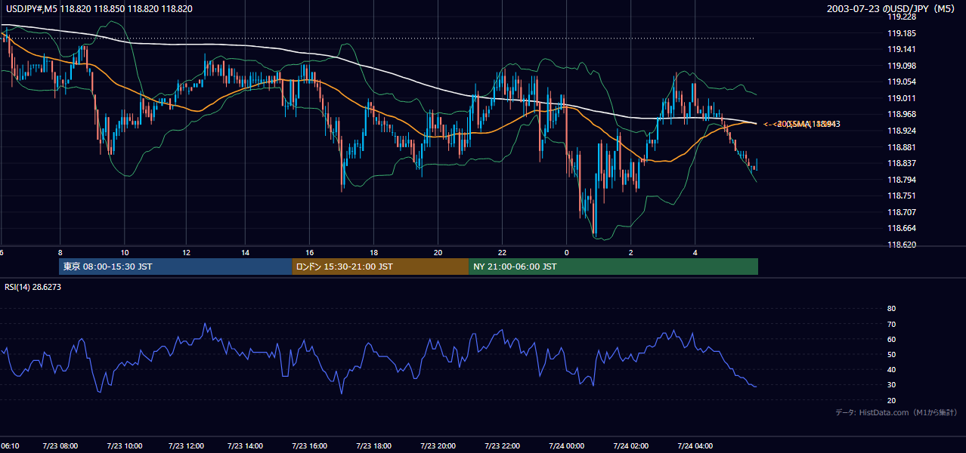Screen dimensions: 966x453
Task: Click price level 118.924 on axis
Action: 902,131
